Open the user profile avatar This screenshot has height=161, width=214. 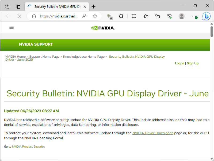pyautogui.click(x=182, y=16)
